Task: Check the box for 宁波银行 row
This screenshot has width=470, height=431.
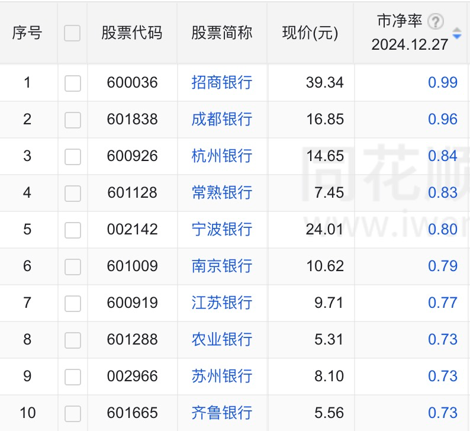Action: click(x=73, y=230)
